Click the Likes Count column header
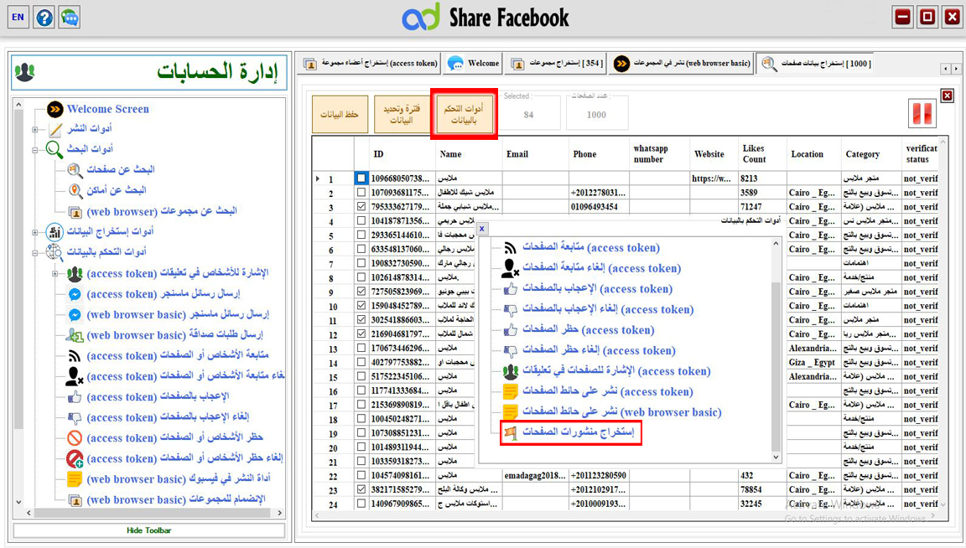 point(763,154)
